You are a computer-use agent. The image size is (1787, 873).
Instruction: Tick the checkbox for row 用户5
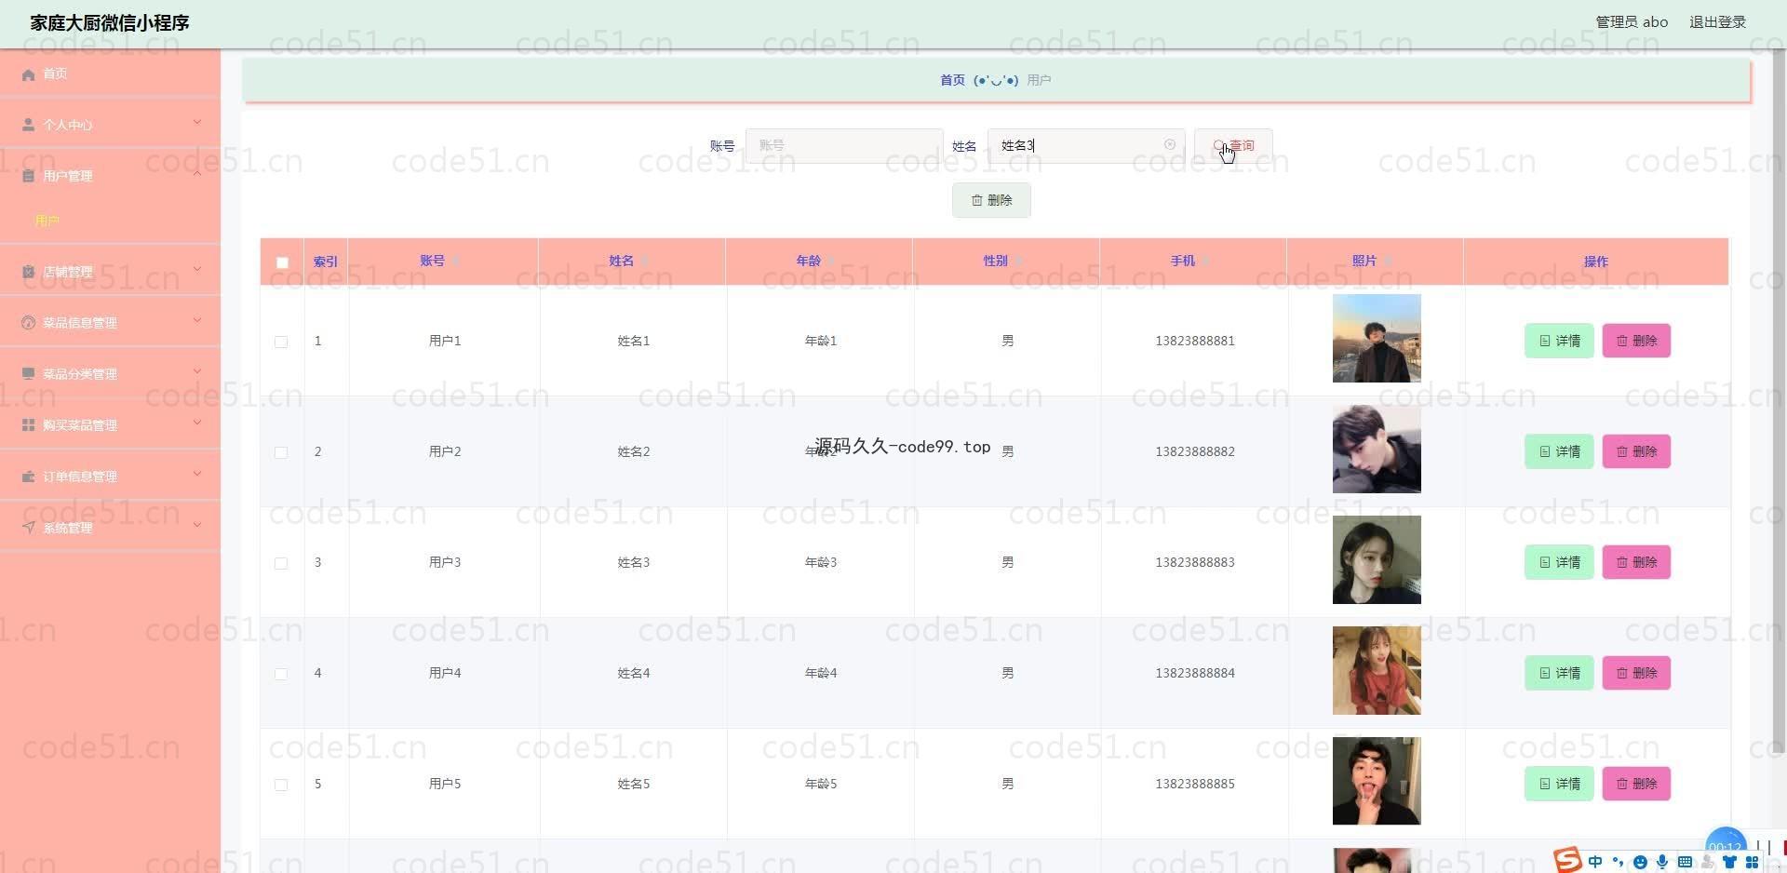(281, 785)
